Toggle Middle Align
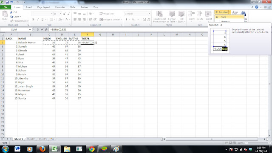Screen dimensions: 272x153 tap(79, 14)
